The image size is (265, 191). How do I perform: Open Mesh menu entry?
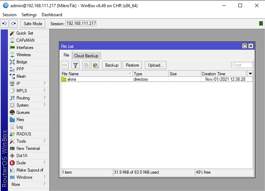[x=29, y=76]
